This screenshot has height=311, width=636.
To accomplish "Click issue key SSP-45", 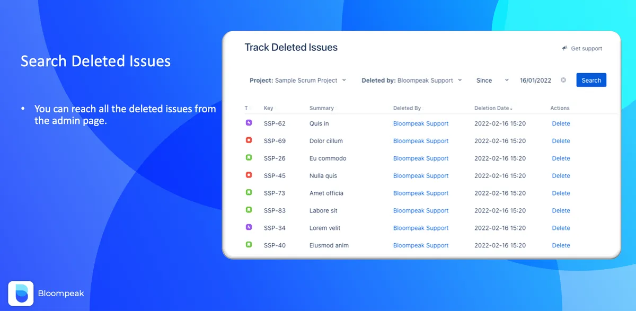I will pyautogui.click(x=275, y=176).
